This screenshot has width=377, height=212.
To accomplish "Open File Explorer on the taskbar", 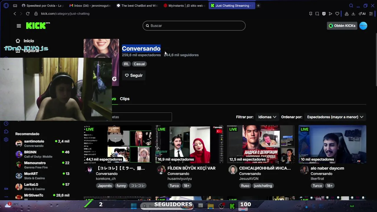I will pos(211,206).
